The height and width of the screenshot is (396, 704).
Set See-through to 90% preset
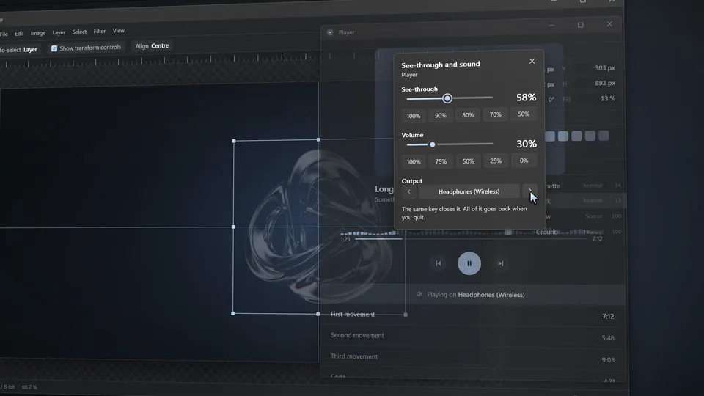441,115
